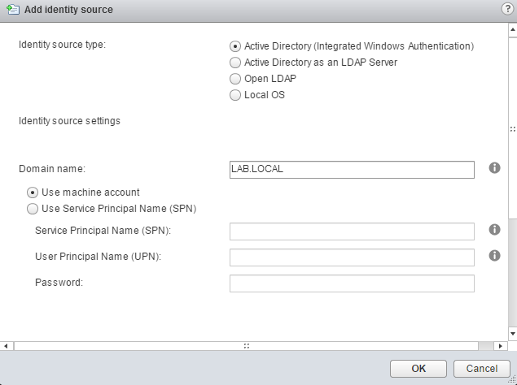Click the User Principal Name input field
Viewport: 517px width, 385px height.
coord(352,257)
